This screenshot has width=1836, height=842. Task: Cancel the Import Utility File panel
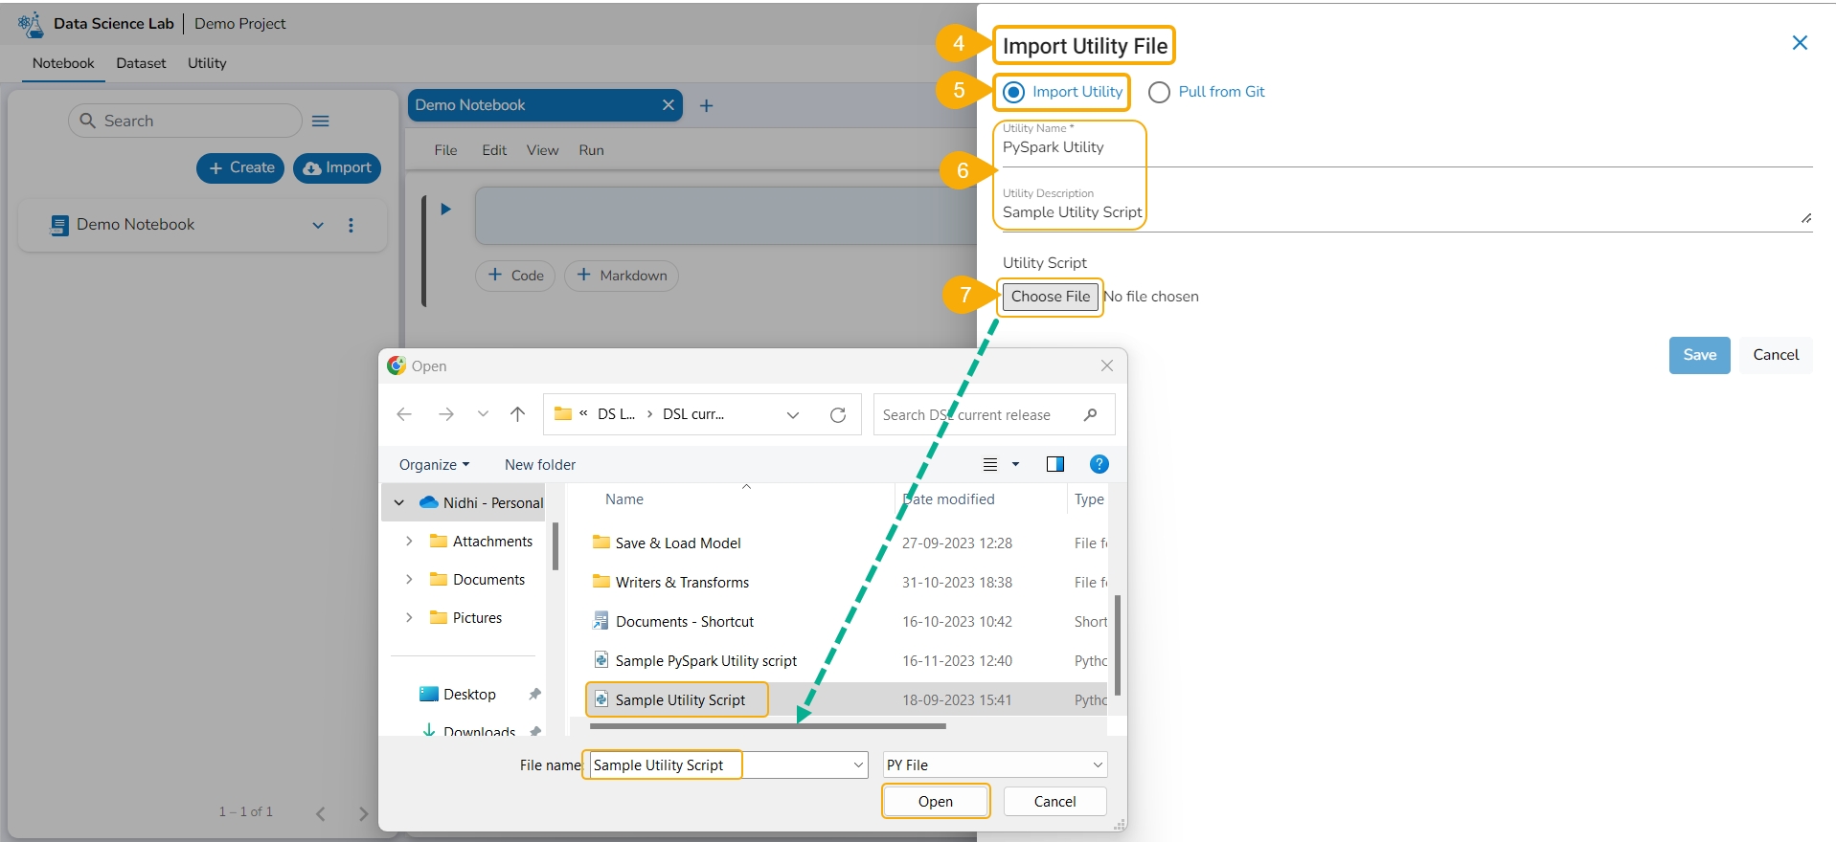coord(1776,355)
